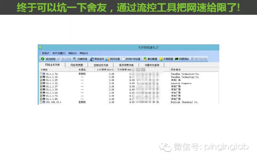Select TwinHan Technology cell in 10.1.1.16 row

185,77
